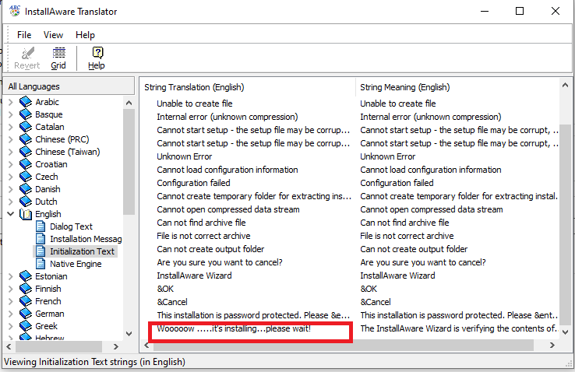Collapse the English tree node
This screenshot has width=575, height=372.
pyautogui.click(x=11, y=214)
